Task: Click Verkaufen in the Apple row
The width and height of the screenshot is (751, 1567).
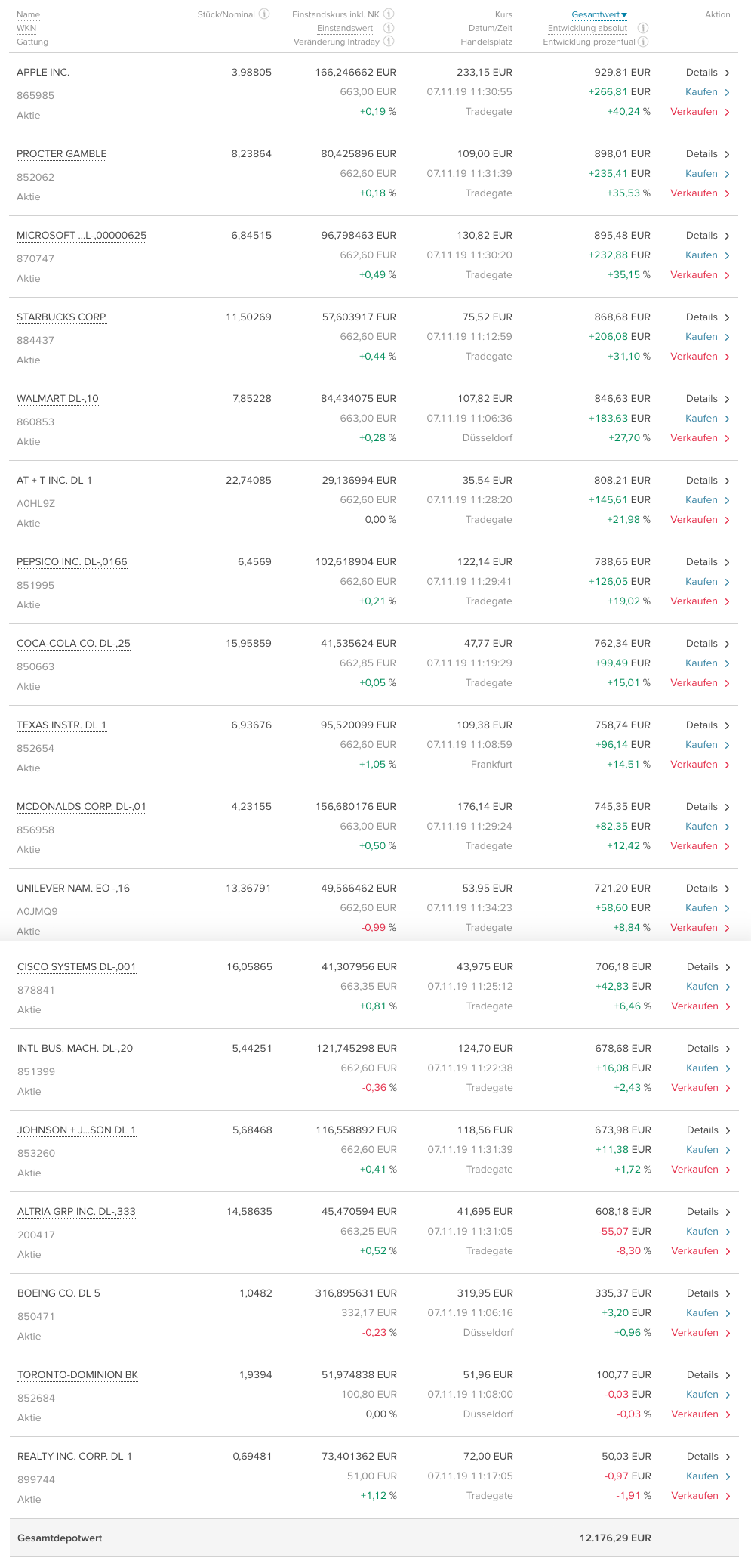Action: (700, 112)
